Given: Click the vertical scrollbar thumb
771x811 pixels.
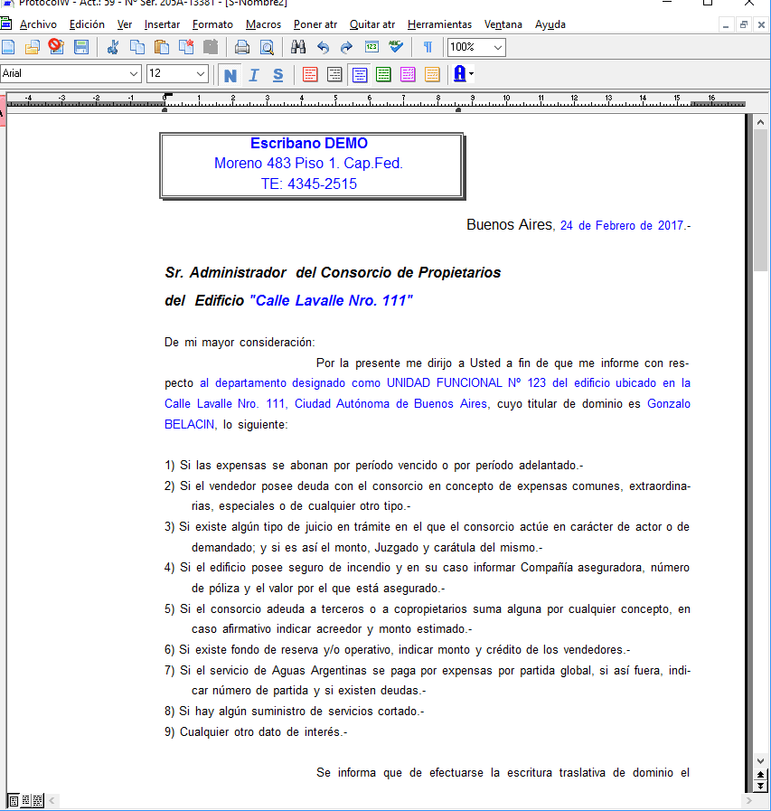Looking at the screenshot, I should pyautogui.click(x=760, y=200).
